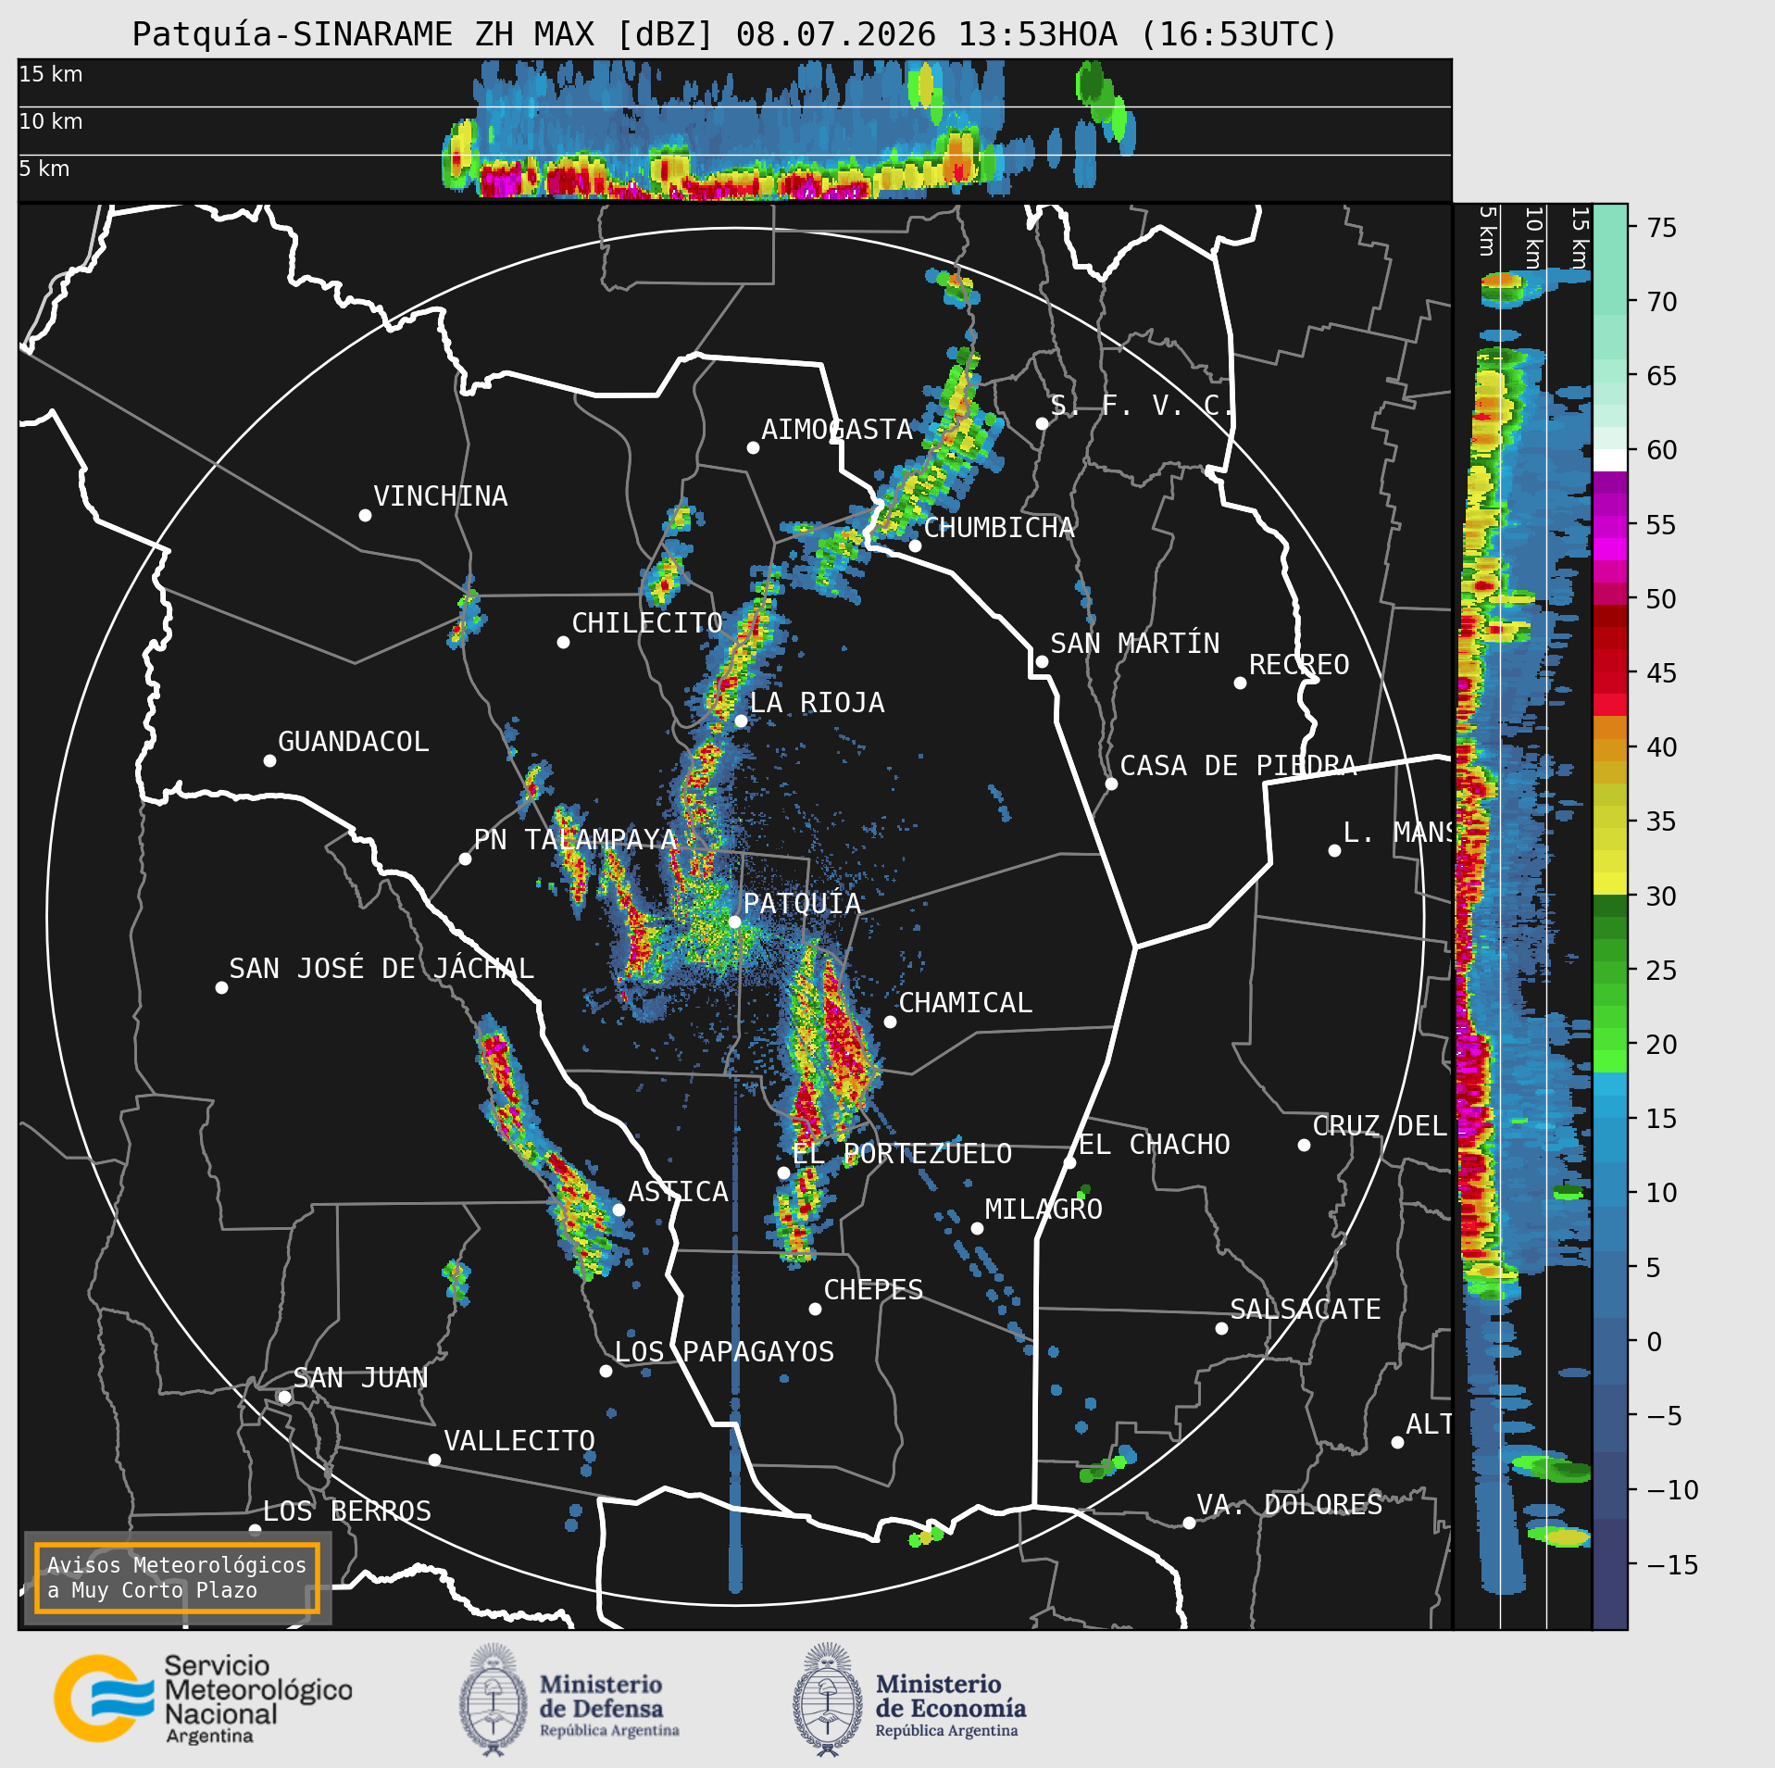Click the Vinchina city marker

[x=365, y=515]
